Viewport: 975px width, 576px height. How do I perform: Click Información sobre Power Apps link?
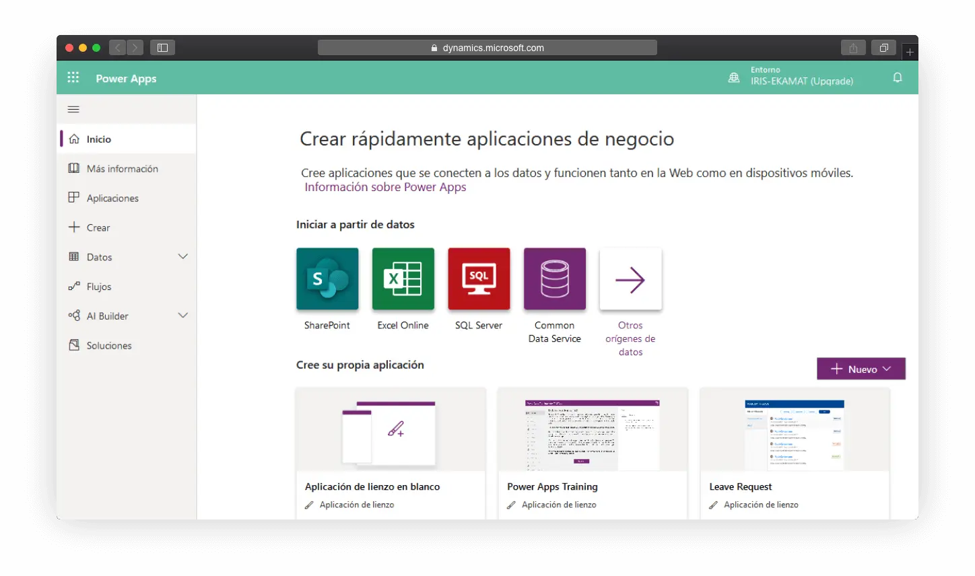tap(385, 188)
